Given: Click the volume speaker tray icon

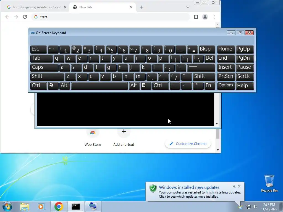Looking at the screenshot, I should (255, 207).
